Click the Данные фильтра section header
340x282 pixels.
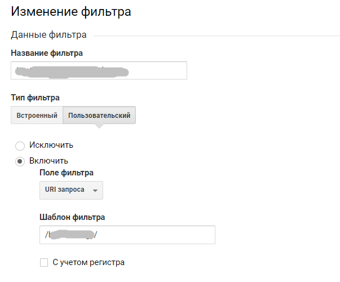(x=48, y=35)
